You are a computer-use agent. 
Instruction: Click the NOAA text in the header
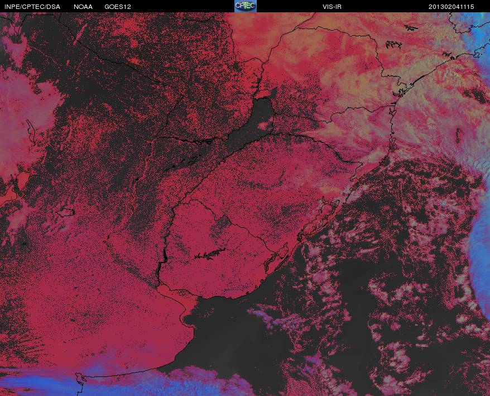(83, 7)
